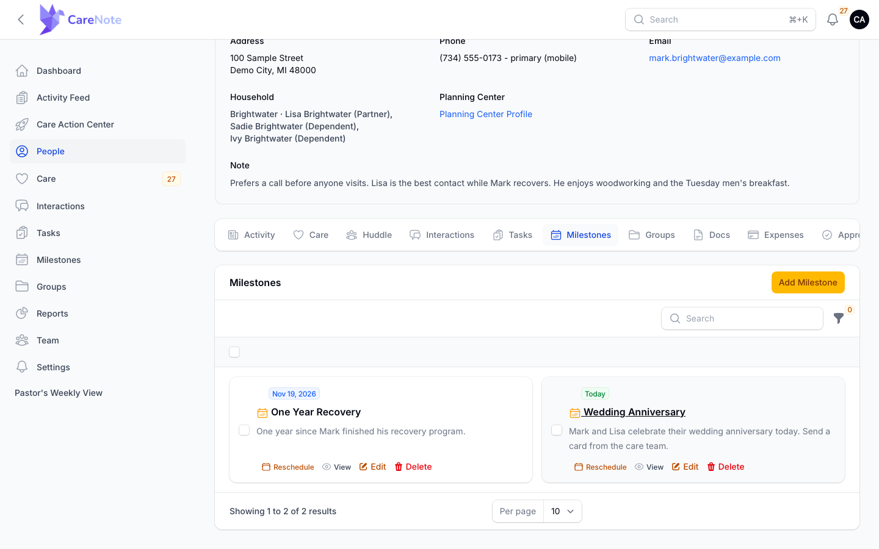Open the milestones filter funnel
The width and height of the screenshot is (879, 549).
pos(839,318)
